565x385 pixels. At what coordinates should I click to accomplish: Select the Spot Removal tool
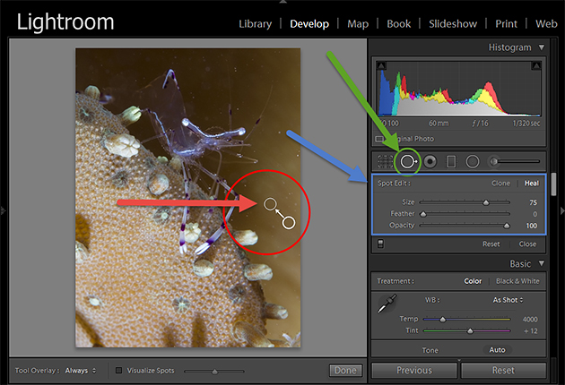click(x=408, y=161)
